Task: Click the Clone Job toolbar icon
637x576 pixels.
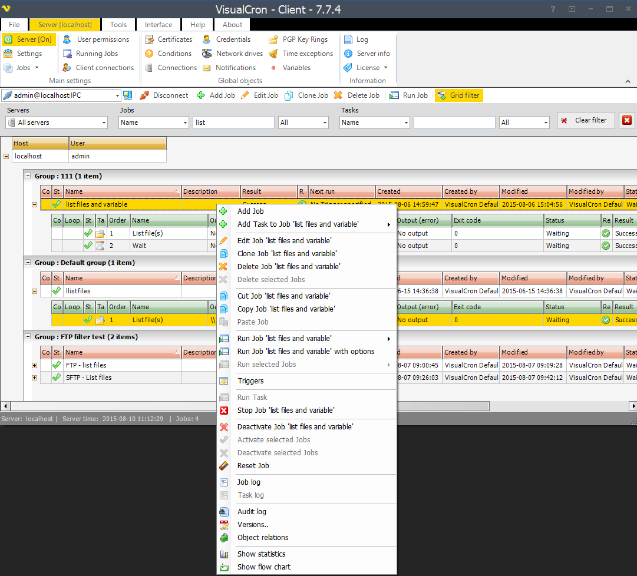Action: (x=289, y=95)
